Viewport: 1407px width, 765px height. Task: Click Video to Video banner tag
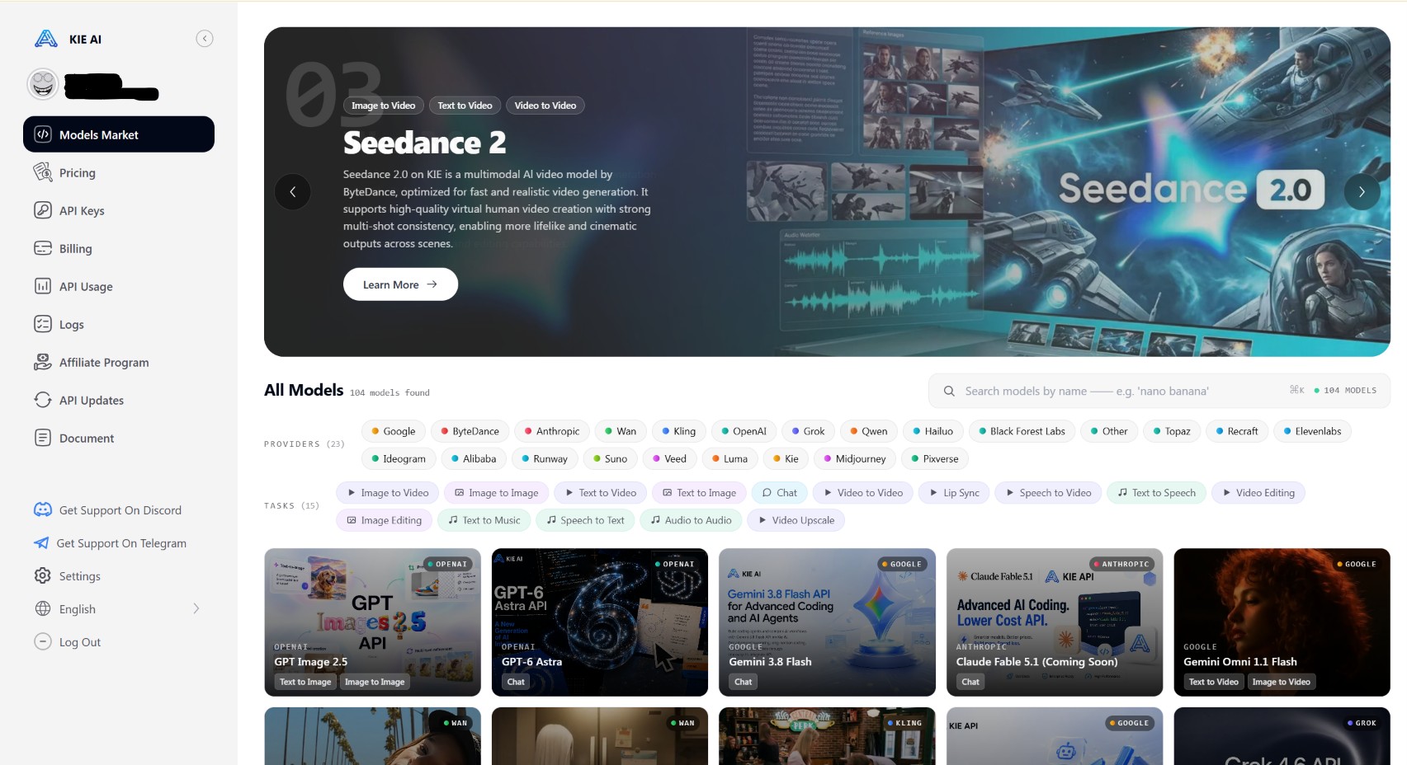(x=545, y=106)
